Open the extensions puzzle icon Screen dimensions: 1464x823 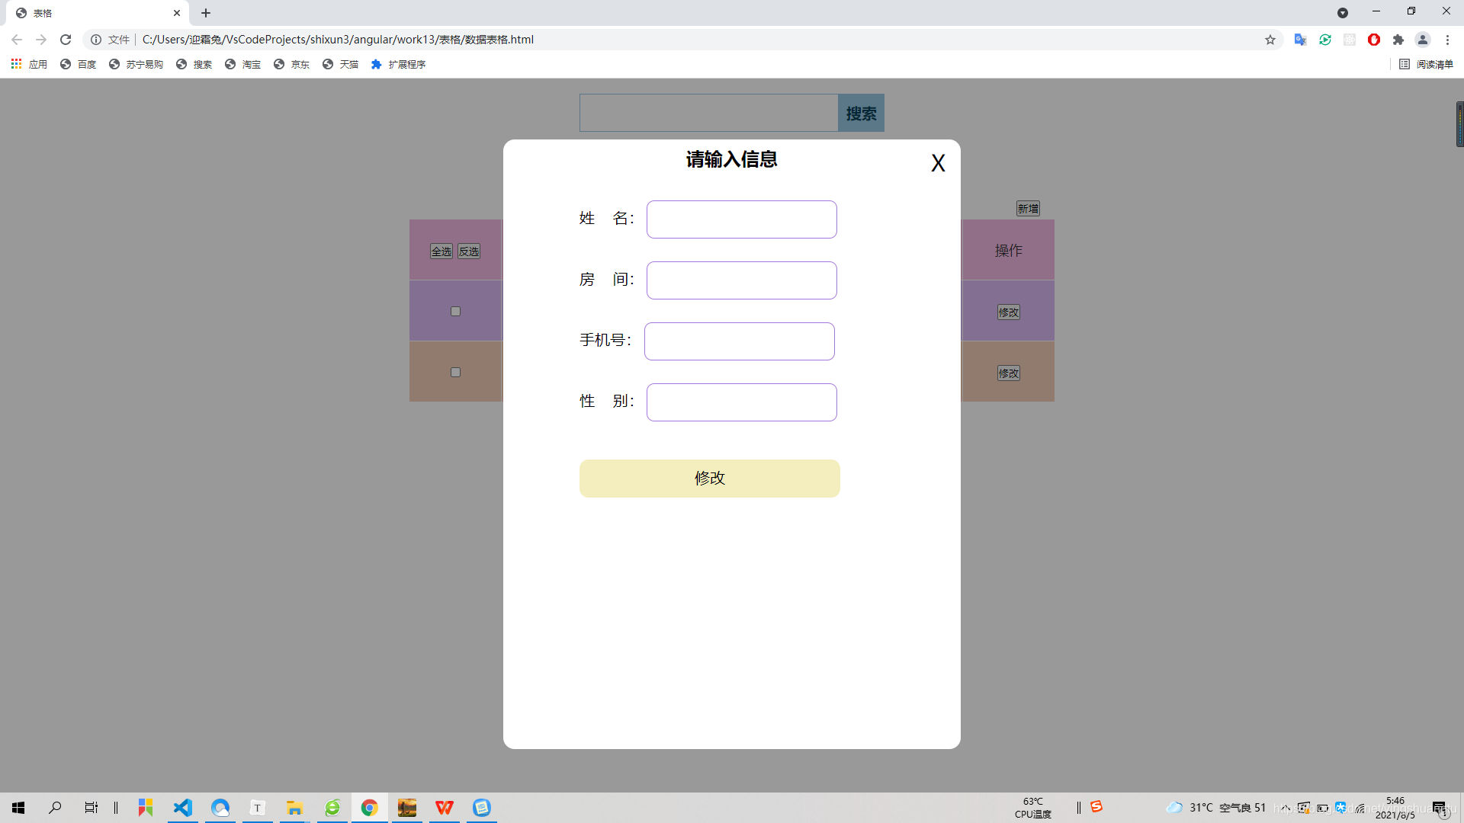[1398, 40]
